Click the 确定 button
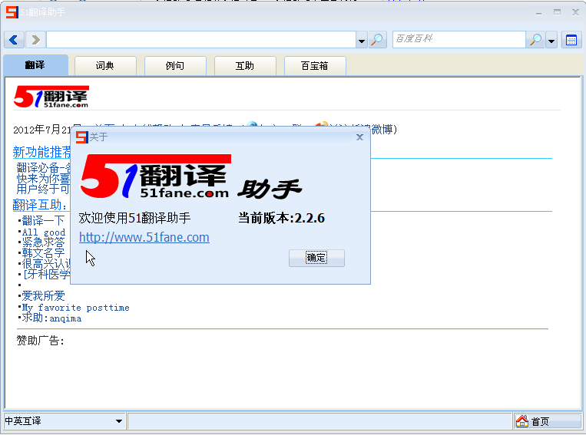This screenshot has height=435, width=586. (x=316, y=258)
